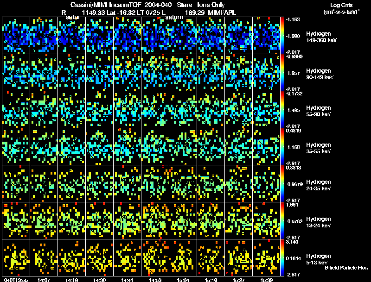This screenshot has width=371, height=282.
Task: Click the color bar for the 13-24 keV row
Action: coord(282,221)
